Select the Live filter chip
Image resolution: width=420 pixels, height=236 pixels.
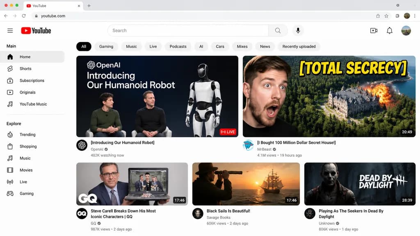(x=153, y=47)
